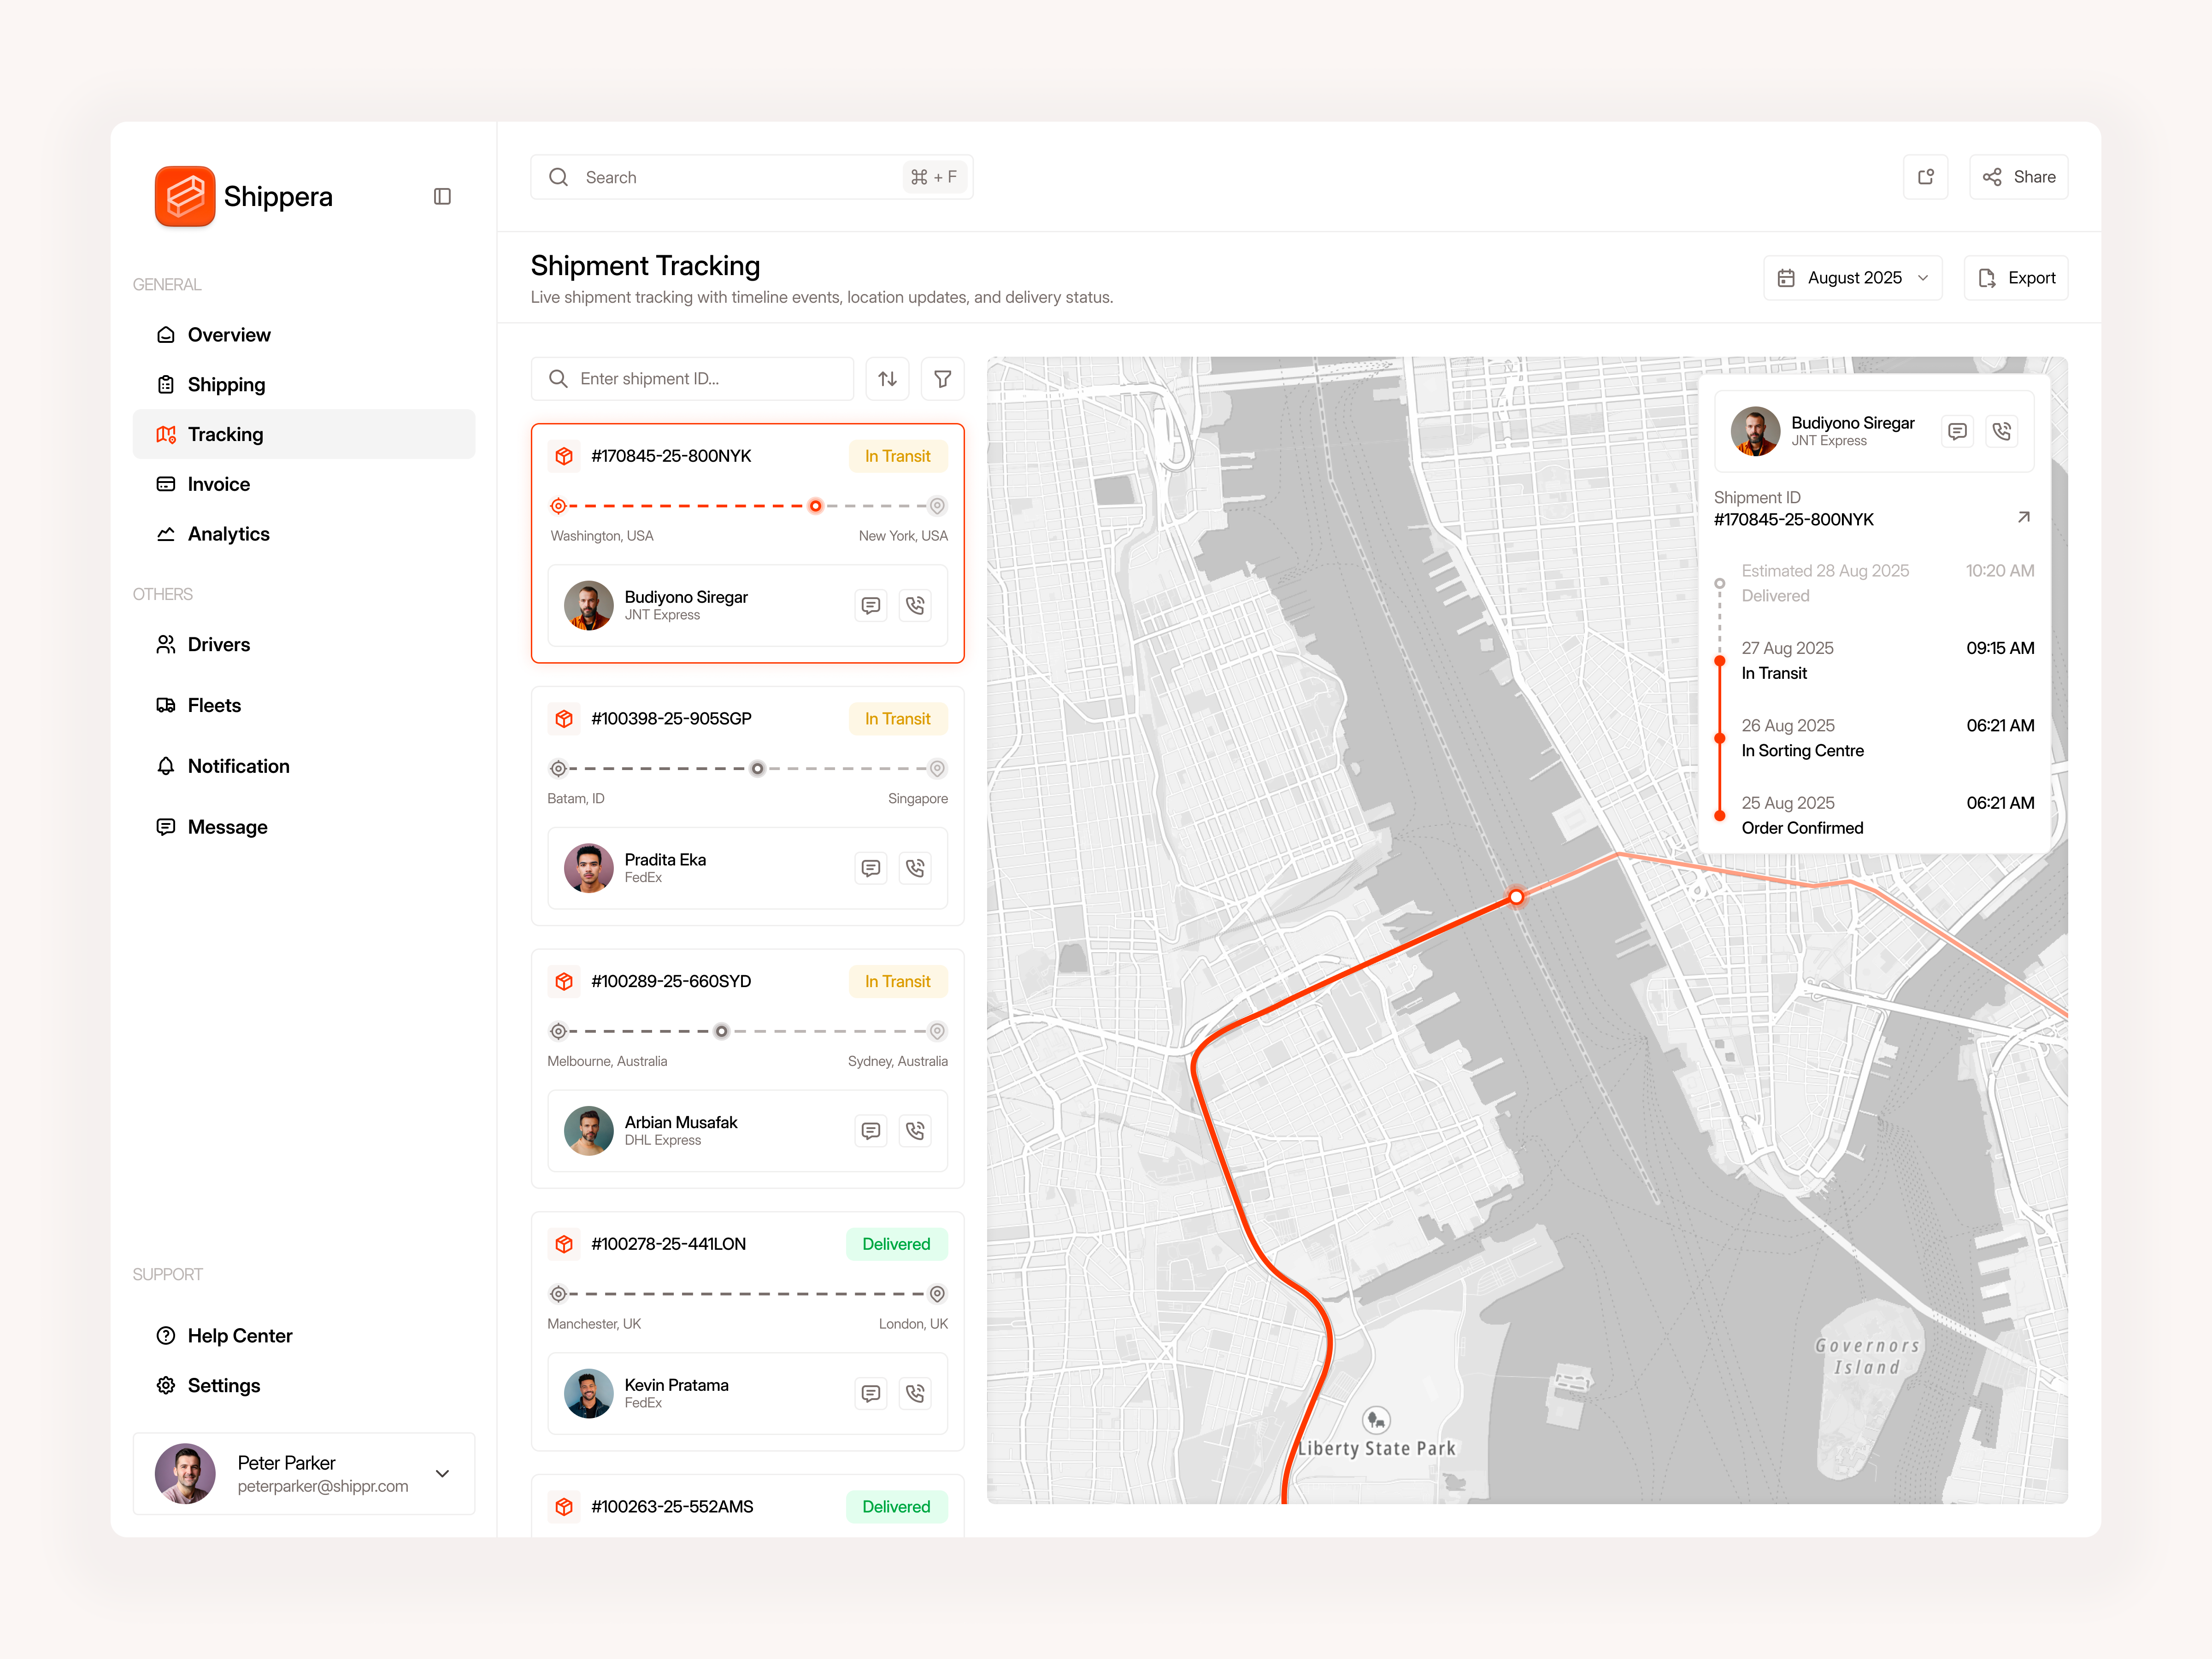This screenshot has width=2212, height=1659.
Task: Open the search bar with magnifier icon
Action: pyautogui.click(x=750, y=177)
